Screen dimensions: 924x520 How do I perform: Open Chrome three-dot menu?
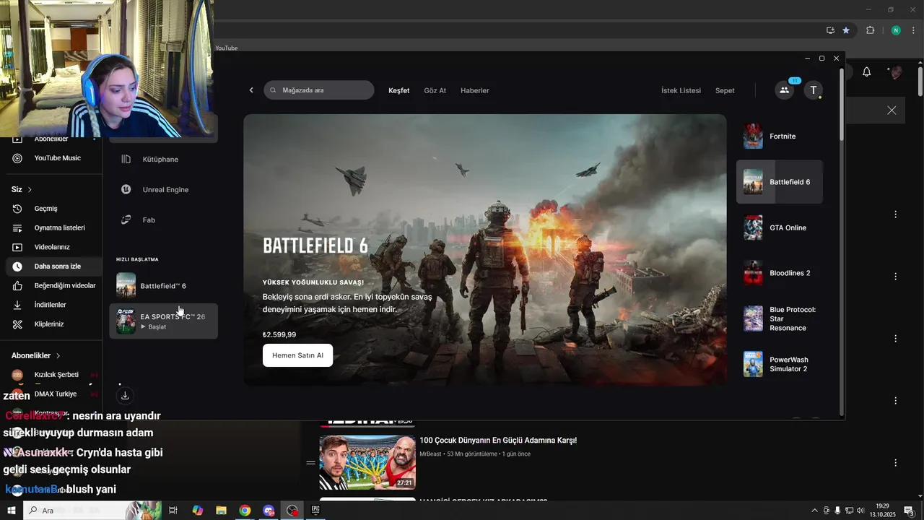coord(913,30)
